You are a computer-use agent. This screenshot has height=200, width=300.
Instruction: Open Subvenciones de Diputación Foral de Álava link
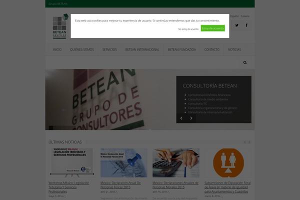(227, 187)
